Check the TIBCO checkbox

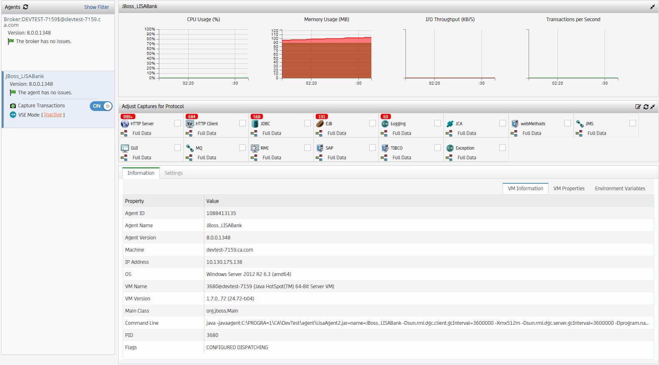438,148
